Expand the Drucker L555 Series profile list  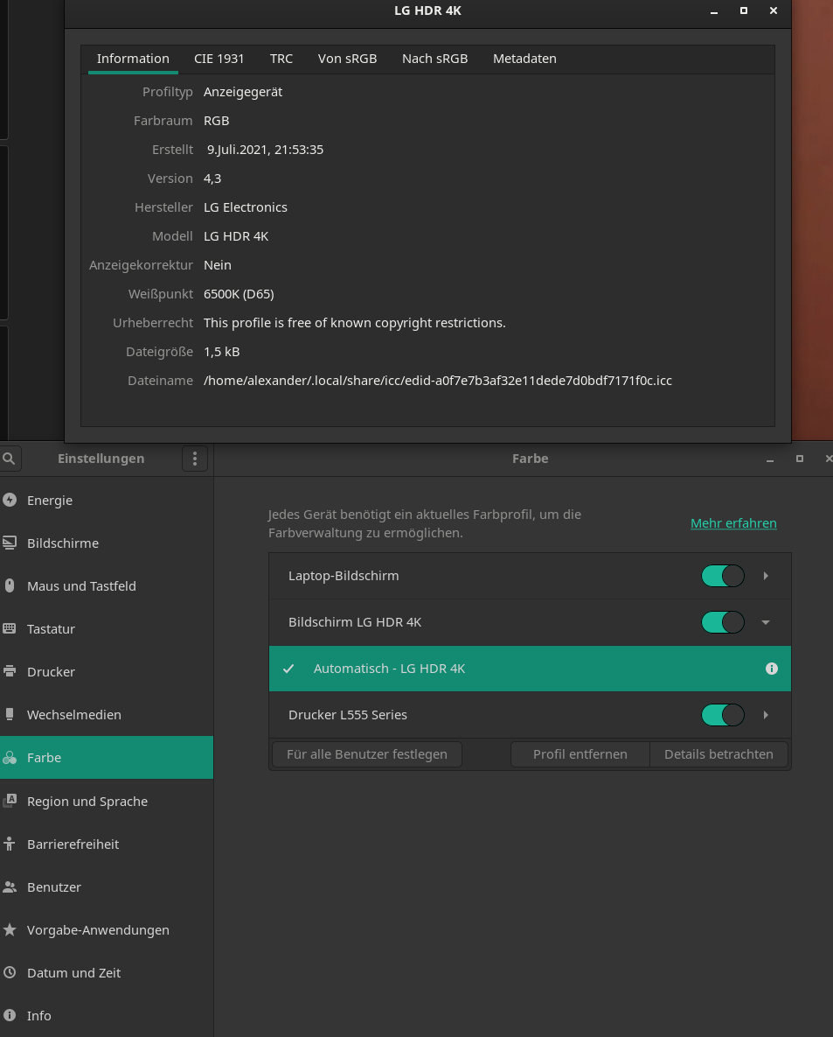(x=766, y=715)
